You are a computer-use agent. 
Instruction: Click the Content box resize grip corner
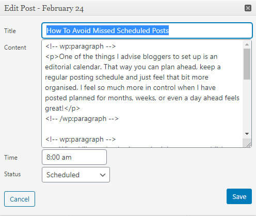point(248,144)
